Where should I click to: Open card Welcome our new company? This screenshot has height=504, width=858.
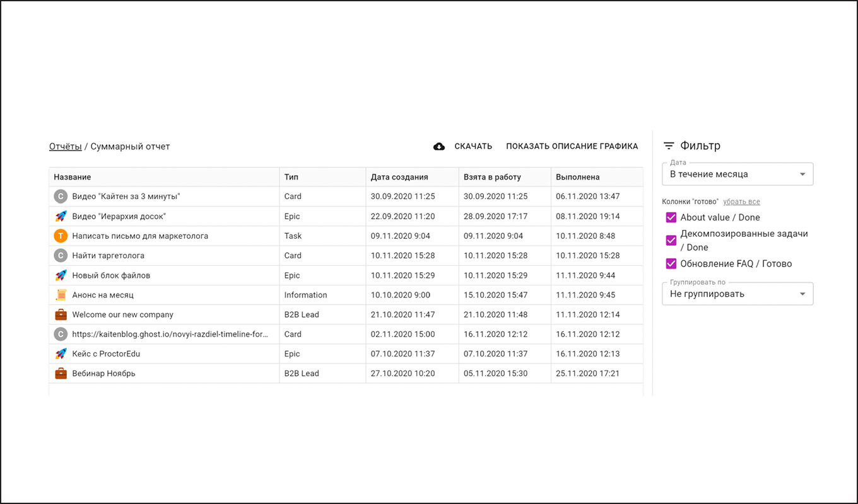point(122,314)
